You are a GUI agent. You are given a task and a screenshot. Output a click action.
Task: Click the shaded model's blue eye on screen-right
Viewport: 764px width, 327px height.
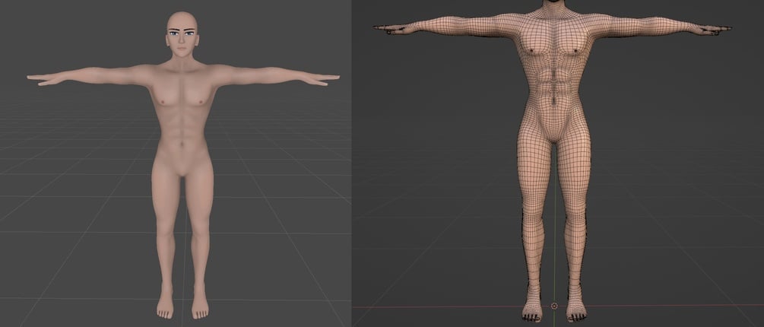click(190, 33)
